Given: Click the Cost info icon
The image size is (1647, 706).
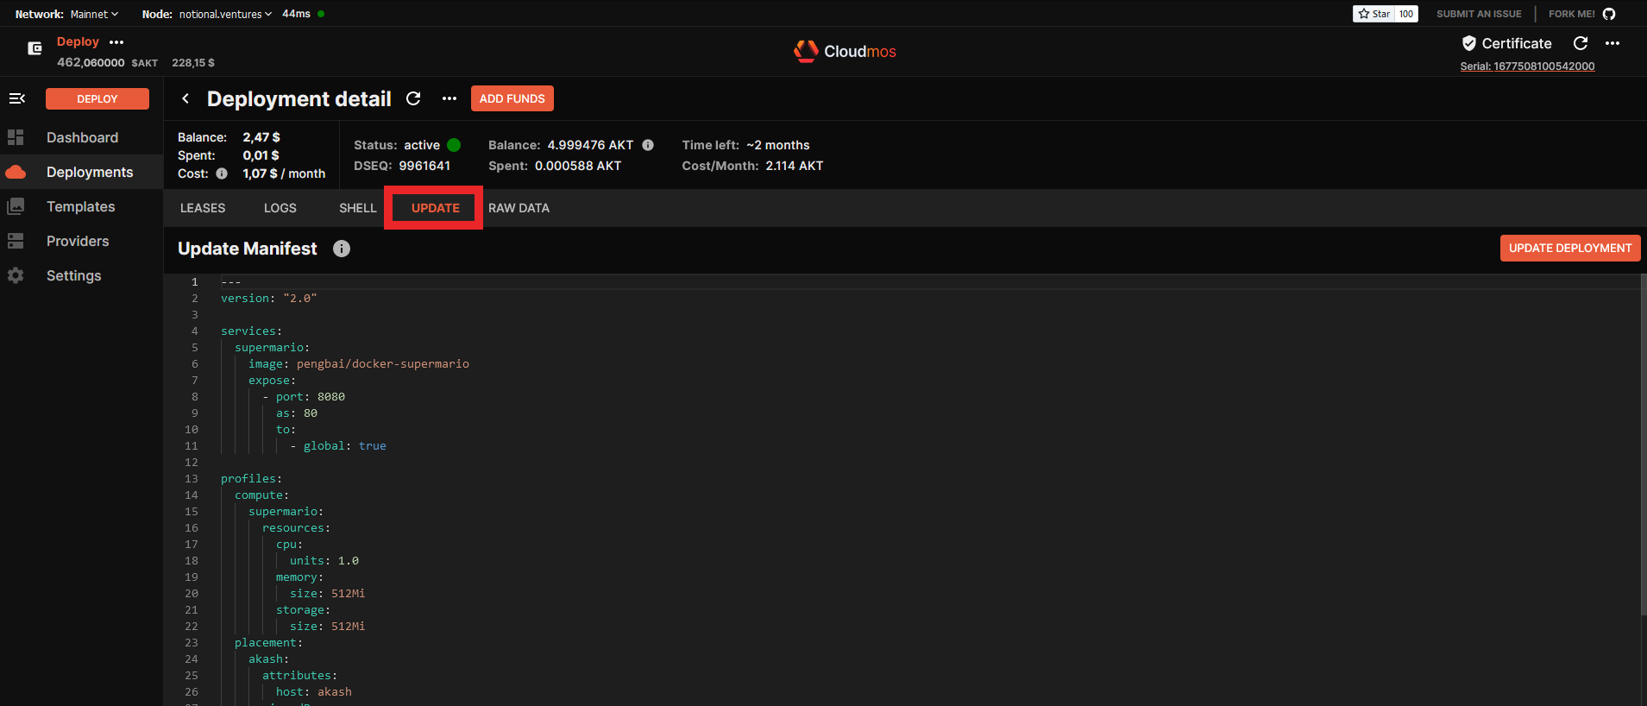Looking at the screenshot, I should (x=222, y=173).
